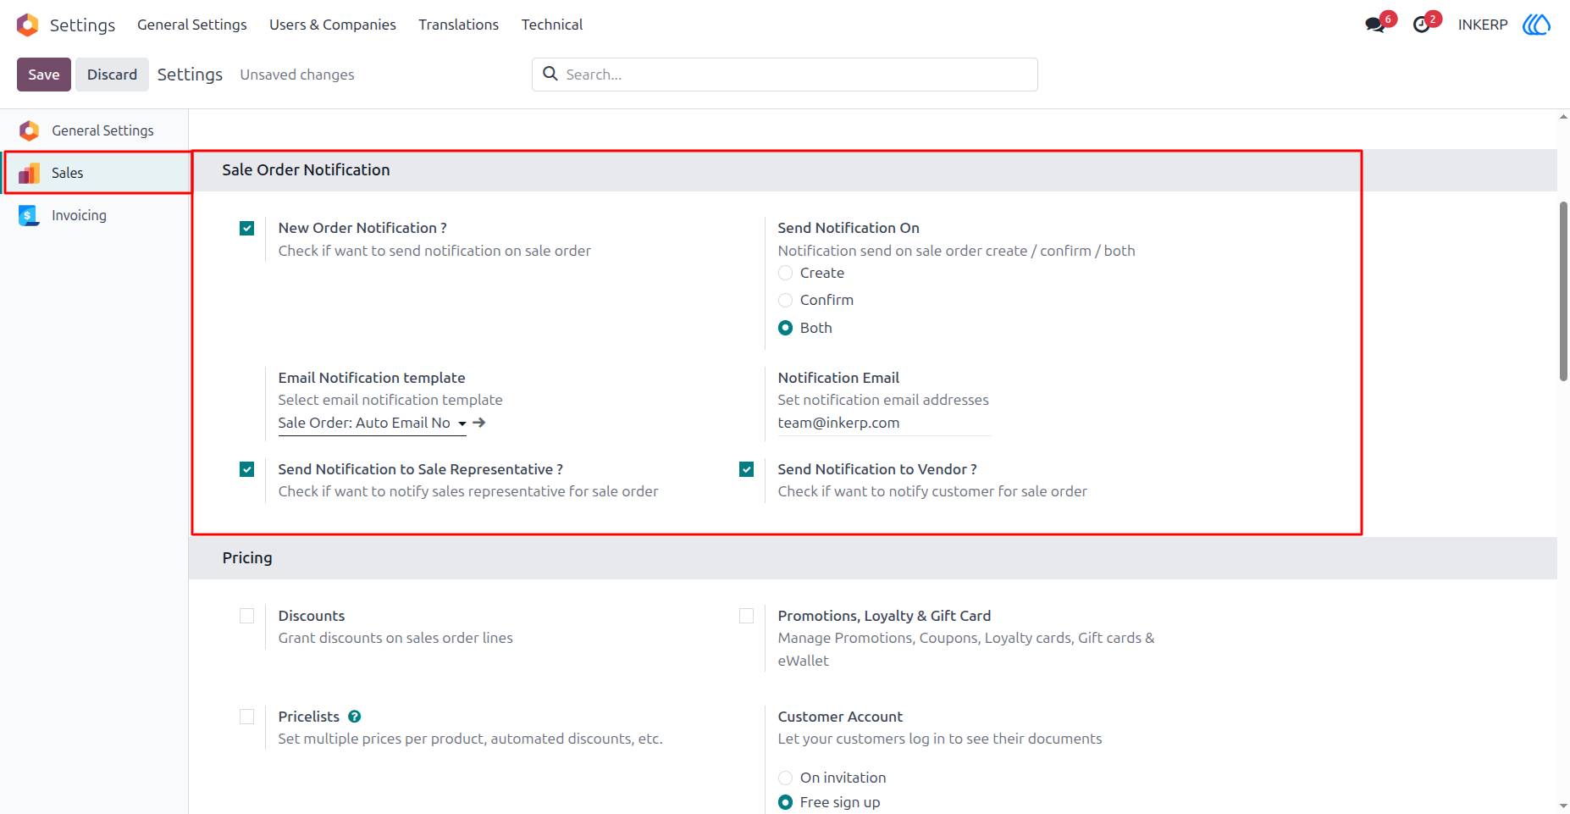1570x814 pixels.
Task: Click the search magnifier icon
Action: (x=550, y=74)
